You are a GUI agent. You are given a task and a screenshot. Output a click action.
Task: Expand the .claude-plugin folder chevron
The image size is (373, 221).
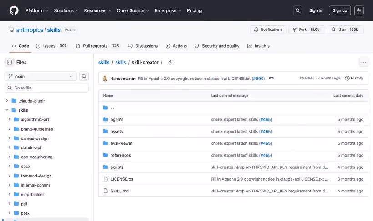(x=7, y=101)
